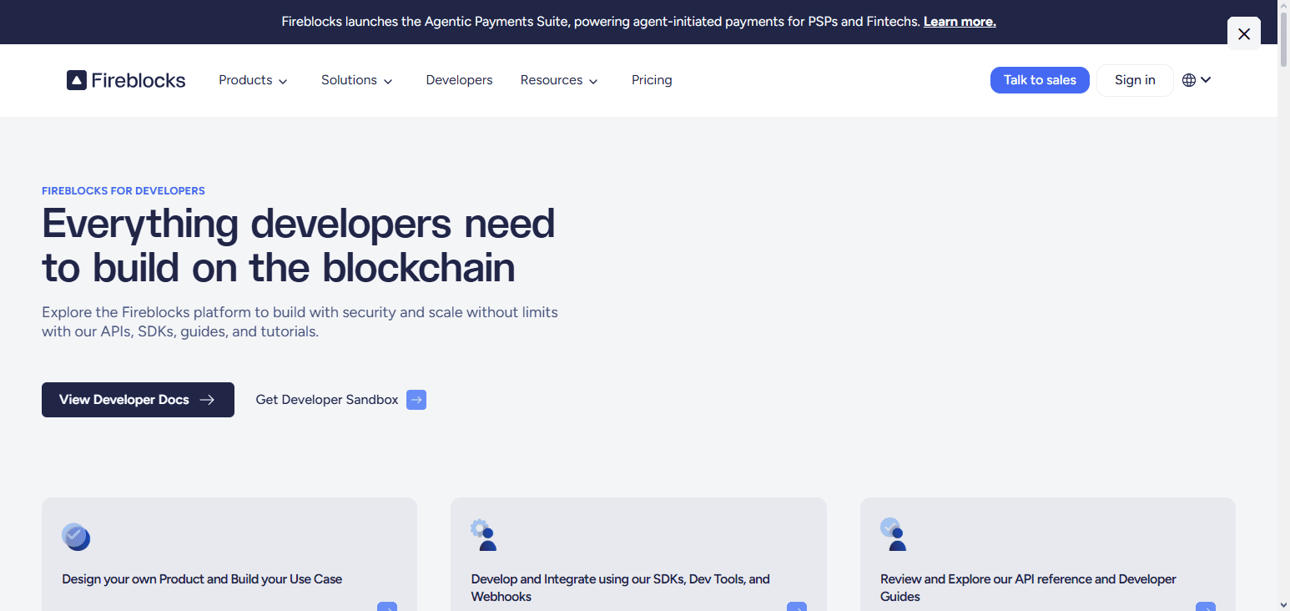Click the arrow icon beside Get Developer Sandbox
The width and height of the screenshot is (1290, 611).
pos(416,400)
